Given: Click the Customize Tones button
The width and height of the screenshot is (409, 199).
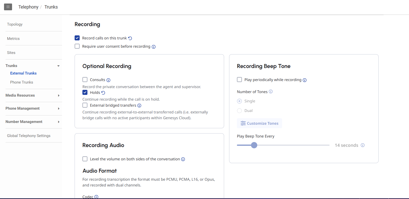Looking at the screenshot, I should tap(259, 123).
